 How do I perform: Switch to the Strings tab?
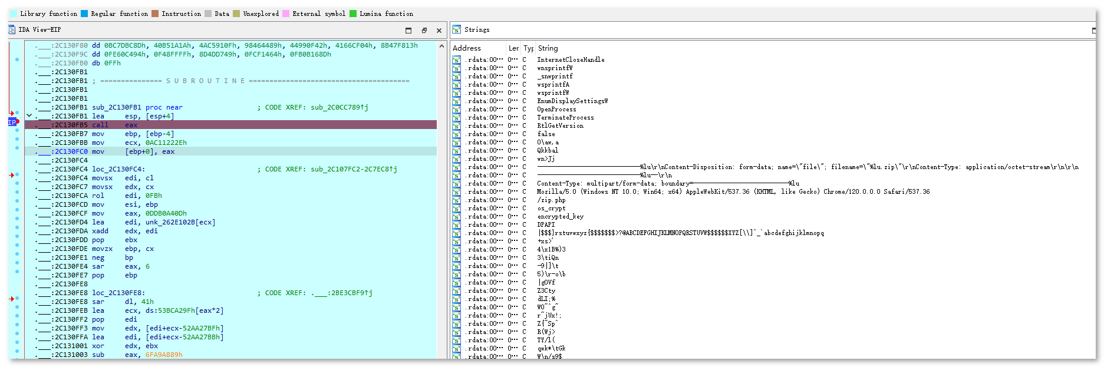(476, 29)
